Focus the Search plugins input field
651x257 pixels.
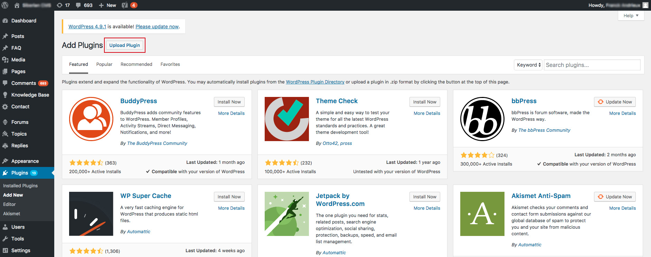point(592,65)
